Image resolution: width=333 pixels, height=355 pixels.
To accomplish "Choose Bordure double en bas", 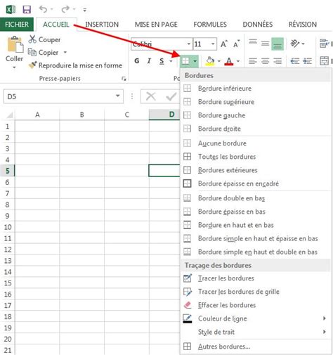I will [x=255, y=198].
